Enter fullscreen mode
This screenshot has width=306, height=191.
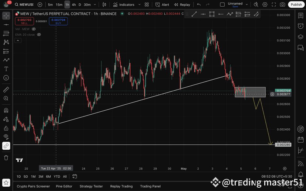tap(274, 4)
